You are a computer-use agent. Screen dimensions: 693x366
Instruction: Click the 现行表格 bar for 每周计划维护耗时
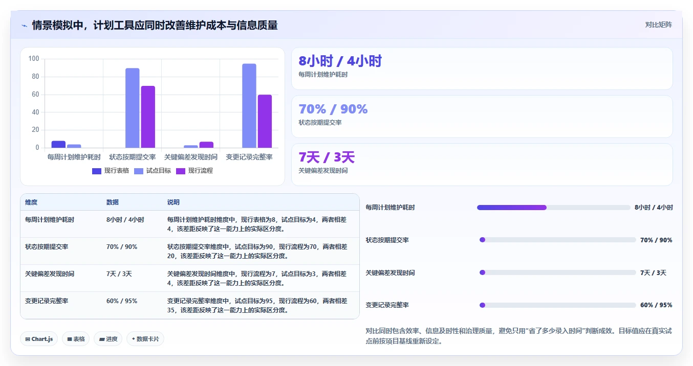point(59,144)
